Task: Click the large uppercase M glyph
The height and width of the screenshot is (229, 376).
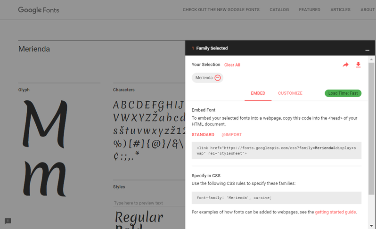Action: pyautogui.click(x=45, y=124)
